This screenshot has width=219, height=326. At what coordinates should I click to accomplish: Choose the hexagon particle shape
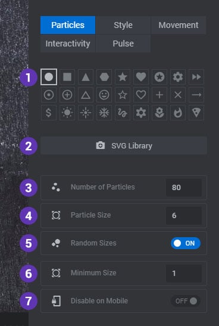104,77
